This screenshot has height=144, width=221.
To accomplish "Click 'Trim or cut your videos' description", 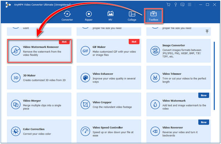I will (x=184, y=80).
